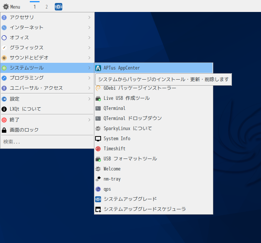Screen dimensions: 261x243
Task: Select the nm-tray text entry
Action: (112, 179)
